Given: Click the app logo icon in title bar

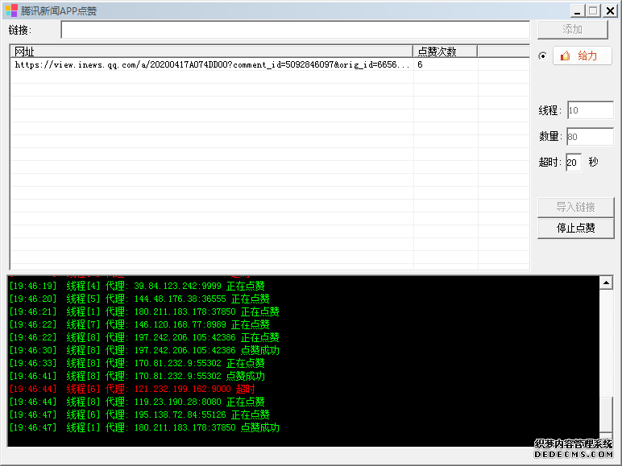Looking at the screenshot, I should (11, 10).
